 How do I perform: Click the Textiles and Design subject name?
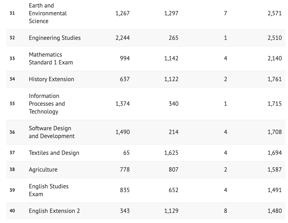tap(54, 153)
